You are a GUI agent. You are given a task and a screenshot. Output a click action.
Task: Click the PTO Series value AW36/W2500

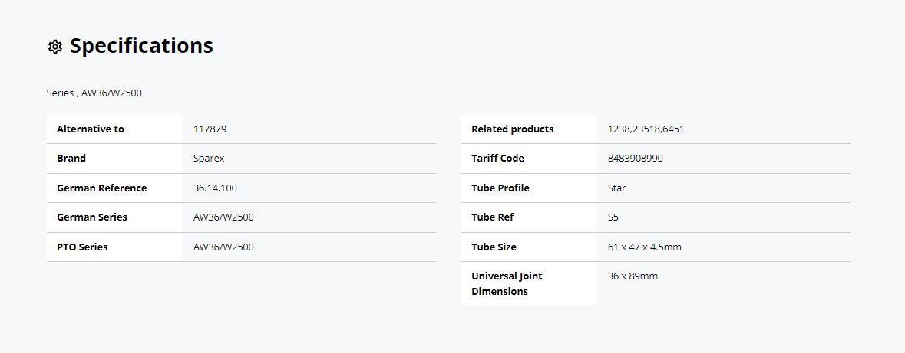point(223,247)
